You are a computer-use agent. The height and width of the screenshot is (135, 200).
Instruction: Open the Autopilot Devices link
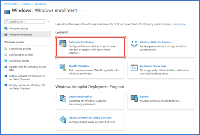144,97
